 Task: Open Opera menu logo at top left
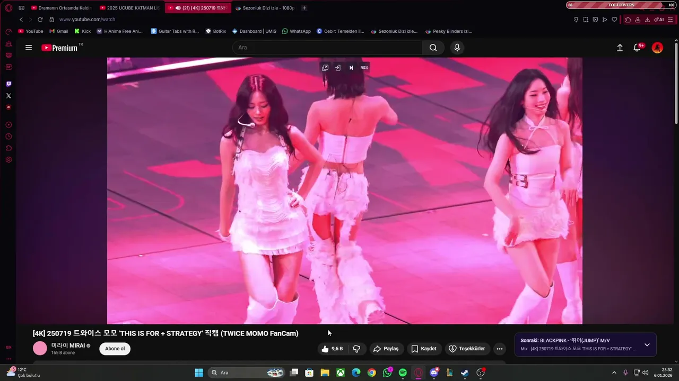coord(8,8)
